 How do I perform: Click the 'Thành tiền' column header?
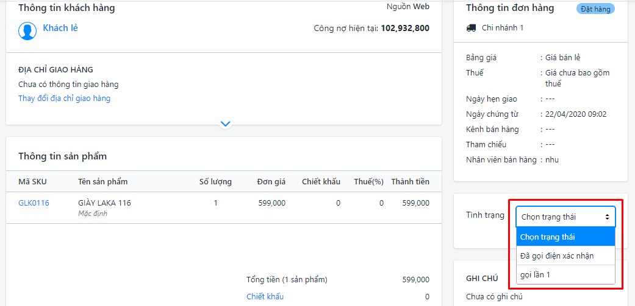410,182
